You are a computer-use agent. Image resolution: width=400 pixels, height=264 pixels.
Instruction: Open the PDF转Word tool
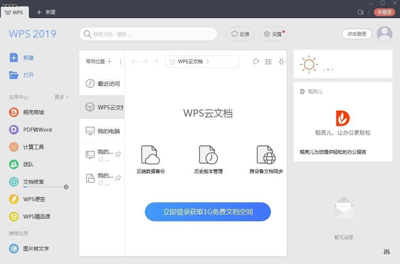tap(30, 130)
